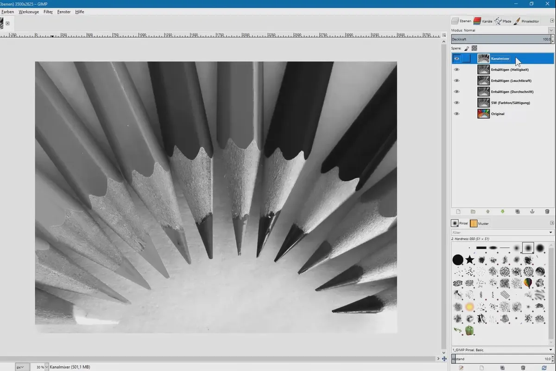
Task: Duplicate the brush at the brushes panel bottom
Action: click(503, 368)
